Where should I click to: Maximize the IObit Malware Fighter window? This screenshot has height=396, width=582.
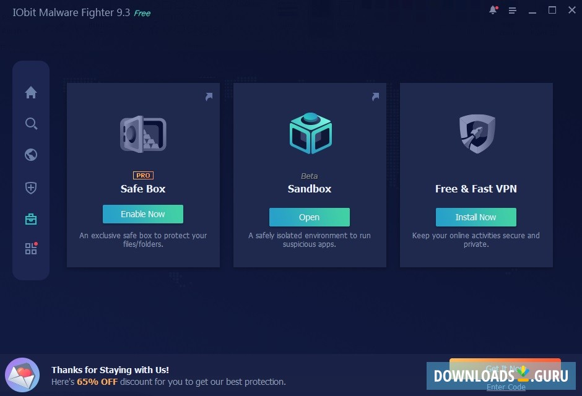point(552,10)
